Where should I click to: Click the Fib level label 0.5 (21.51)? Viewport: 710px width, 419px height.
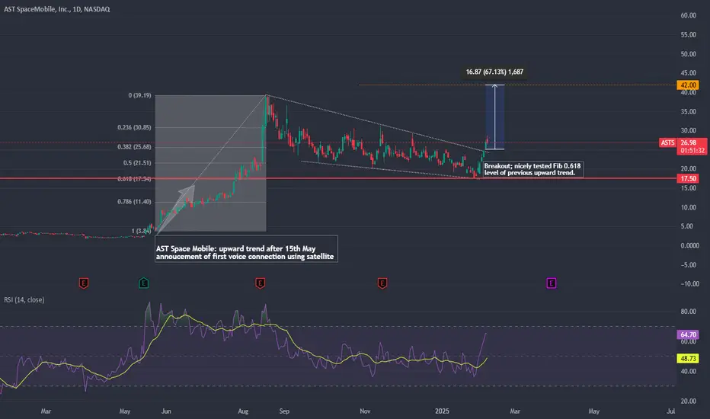pos(137,163)
